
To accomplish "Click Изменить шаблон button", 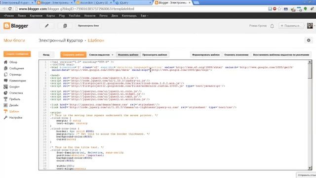I will click(x=128, y=55).
